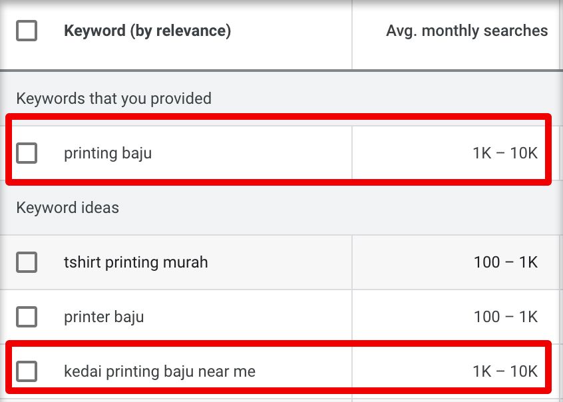Click the Keyword ideas section label

coord(67,208)
